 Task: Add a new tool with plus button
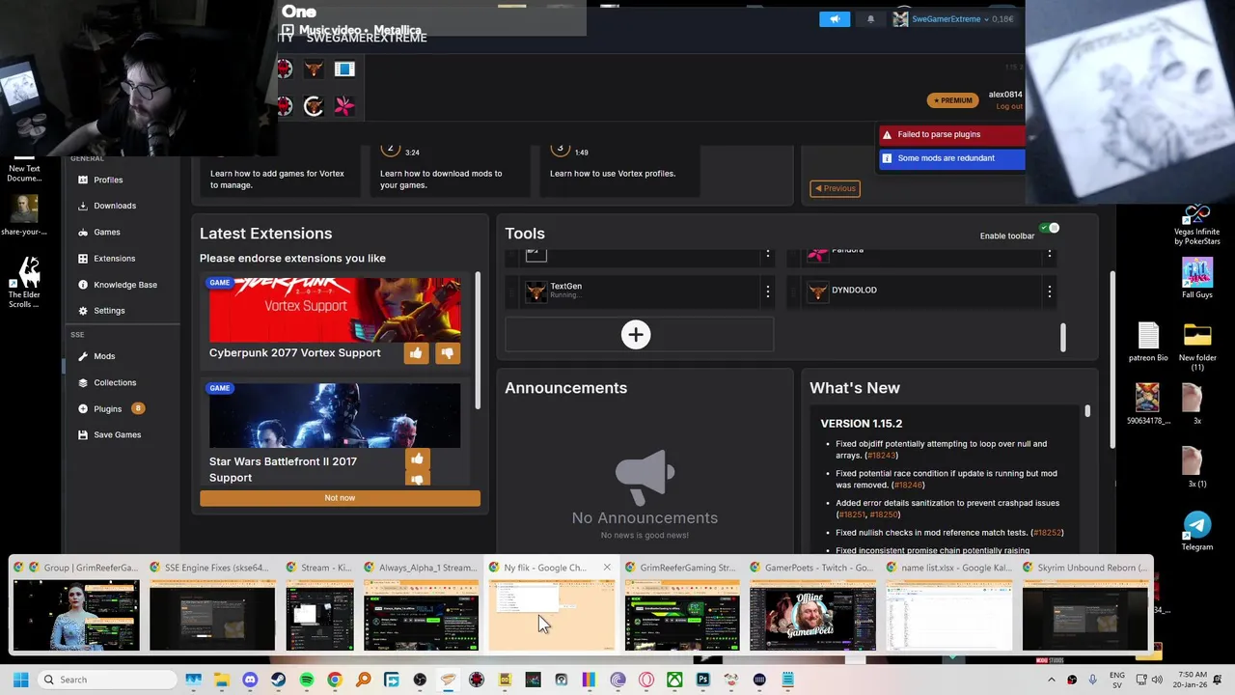point(636,334)
